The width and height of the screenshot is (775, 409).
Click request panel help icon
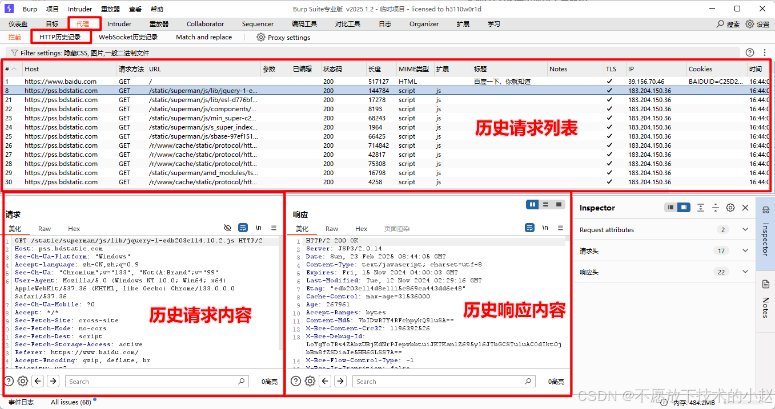pos(9,381)
